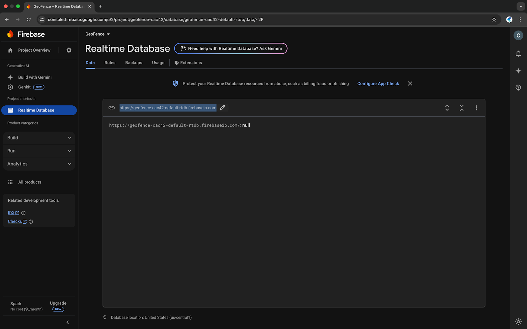Open help question mark icon

coord(518,88)
